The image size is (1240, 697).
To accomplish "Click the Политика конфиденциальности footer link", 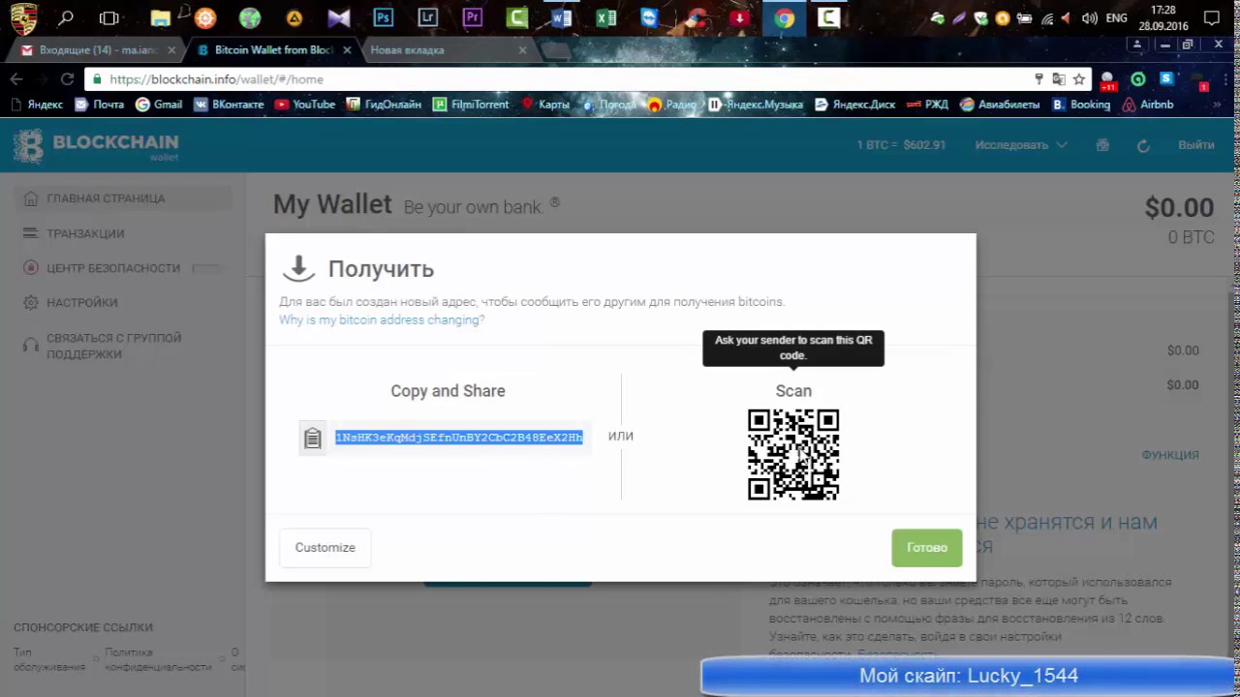I will pyautogui.click(x=158, y=659).
